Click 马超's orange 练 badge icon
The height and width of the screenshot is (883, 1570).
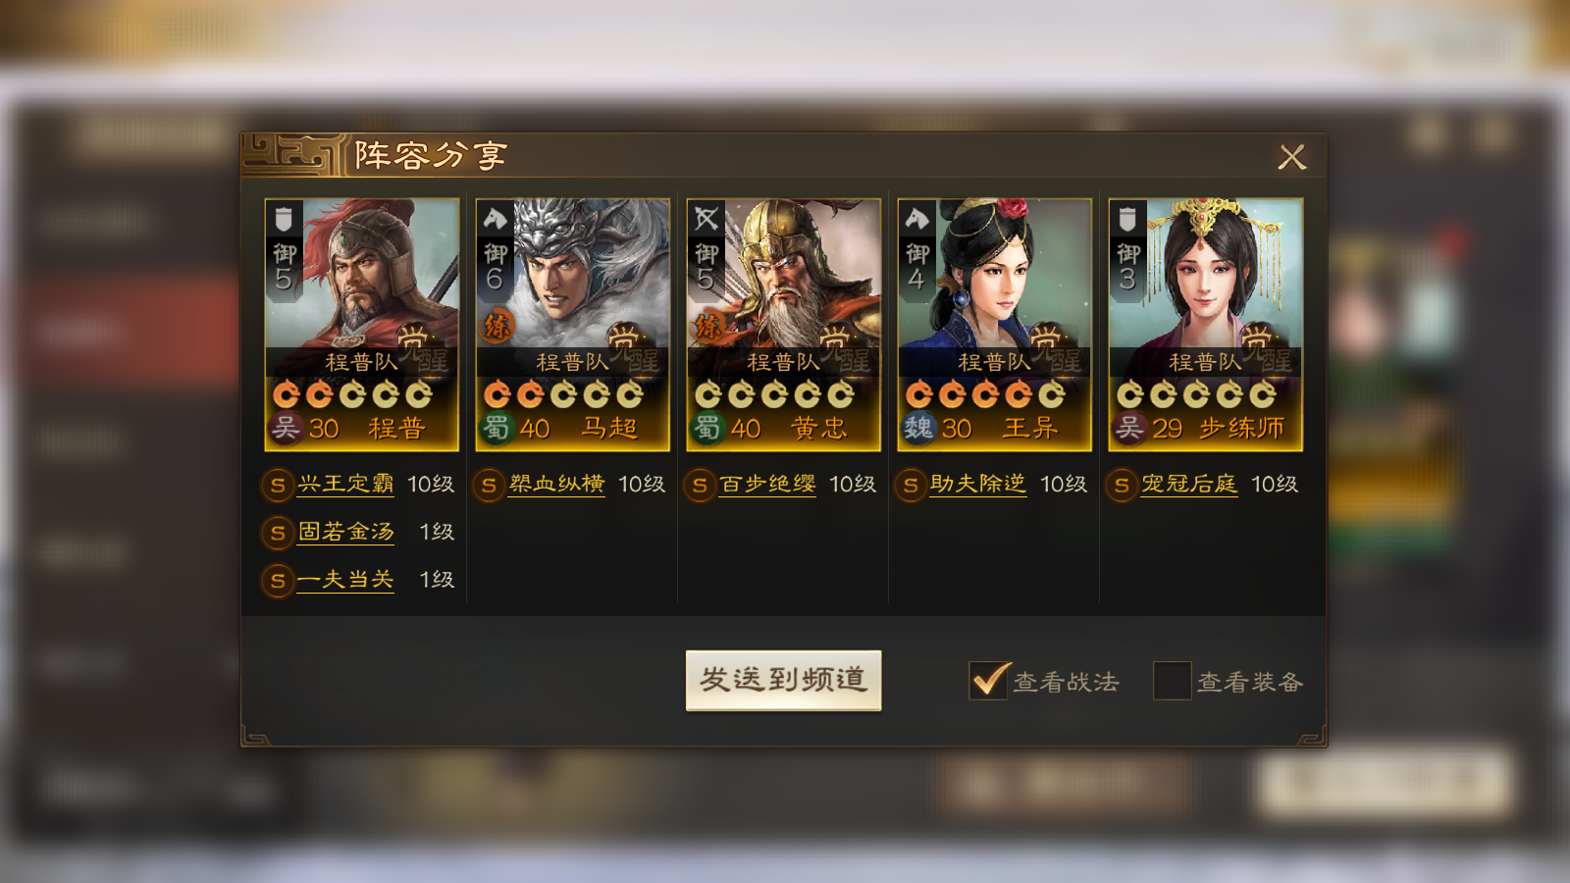[497, 327]
